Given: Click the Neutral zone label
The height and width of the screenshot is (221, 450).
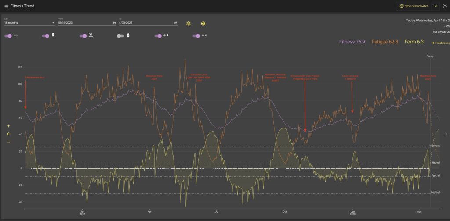Looking at the screenshot, I should point(435,163).
